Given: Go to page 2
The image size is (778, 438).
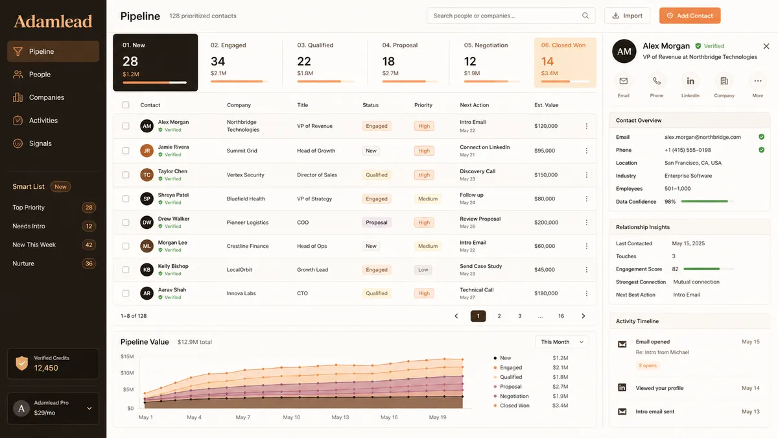Looking at the screenshot, I should (499, 316).
